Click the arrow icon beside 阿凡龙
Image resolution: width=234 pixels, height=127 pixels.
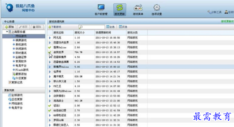coord(50,38)
